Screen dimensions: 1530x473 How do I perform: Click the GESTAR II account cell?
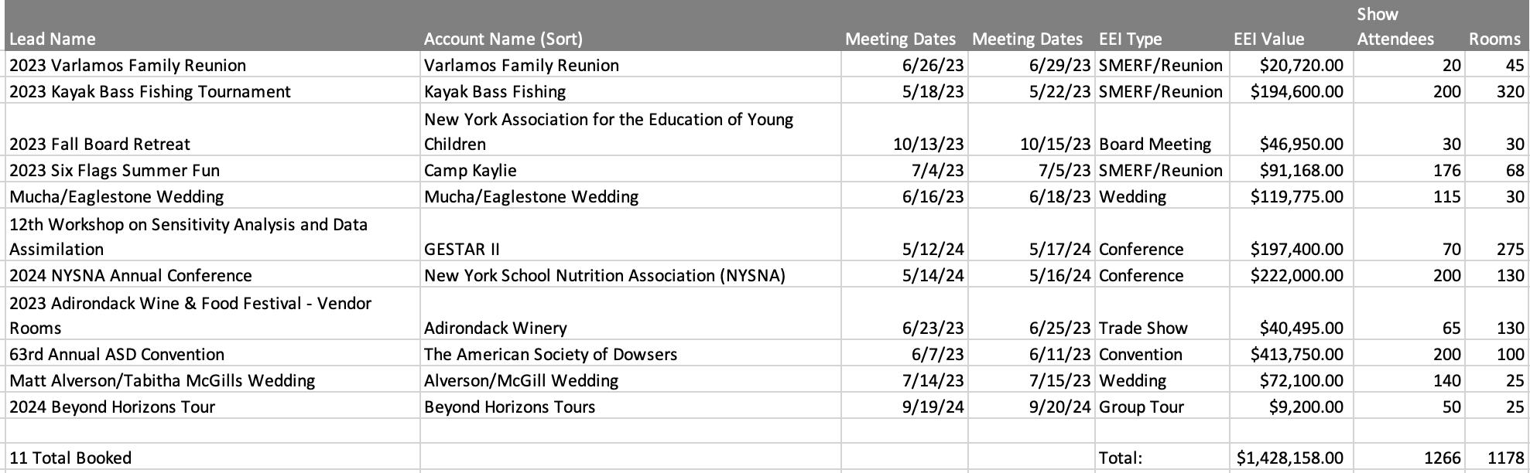tap(630, 236)
